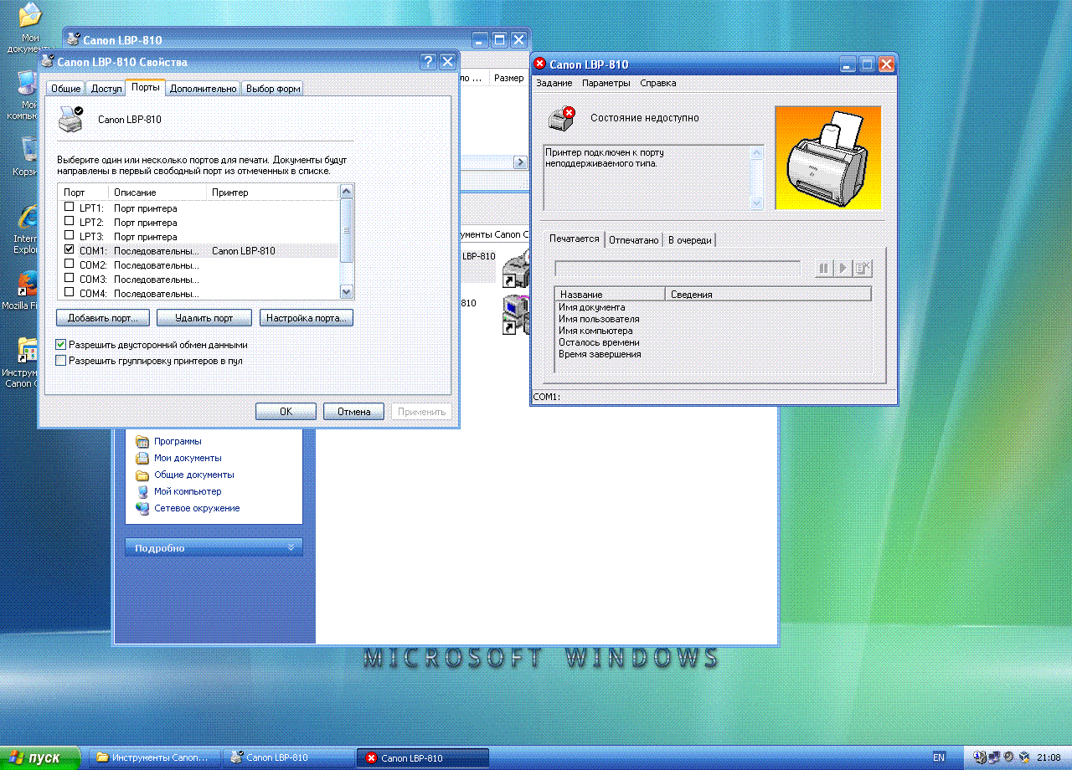This screenshot has height=770, width=1072.
Task: Click the Добавить порт button
Action: pyautogui.click(x=103, y=318)
